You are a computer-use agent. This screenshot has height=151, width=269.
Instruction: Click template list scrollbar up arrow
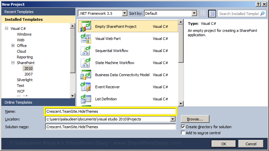[x=181, y=22]
